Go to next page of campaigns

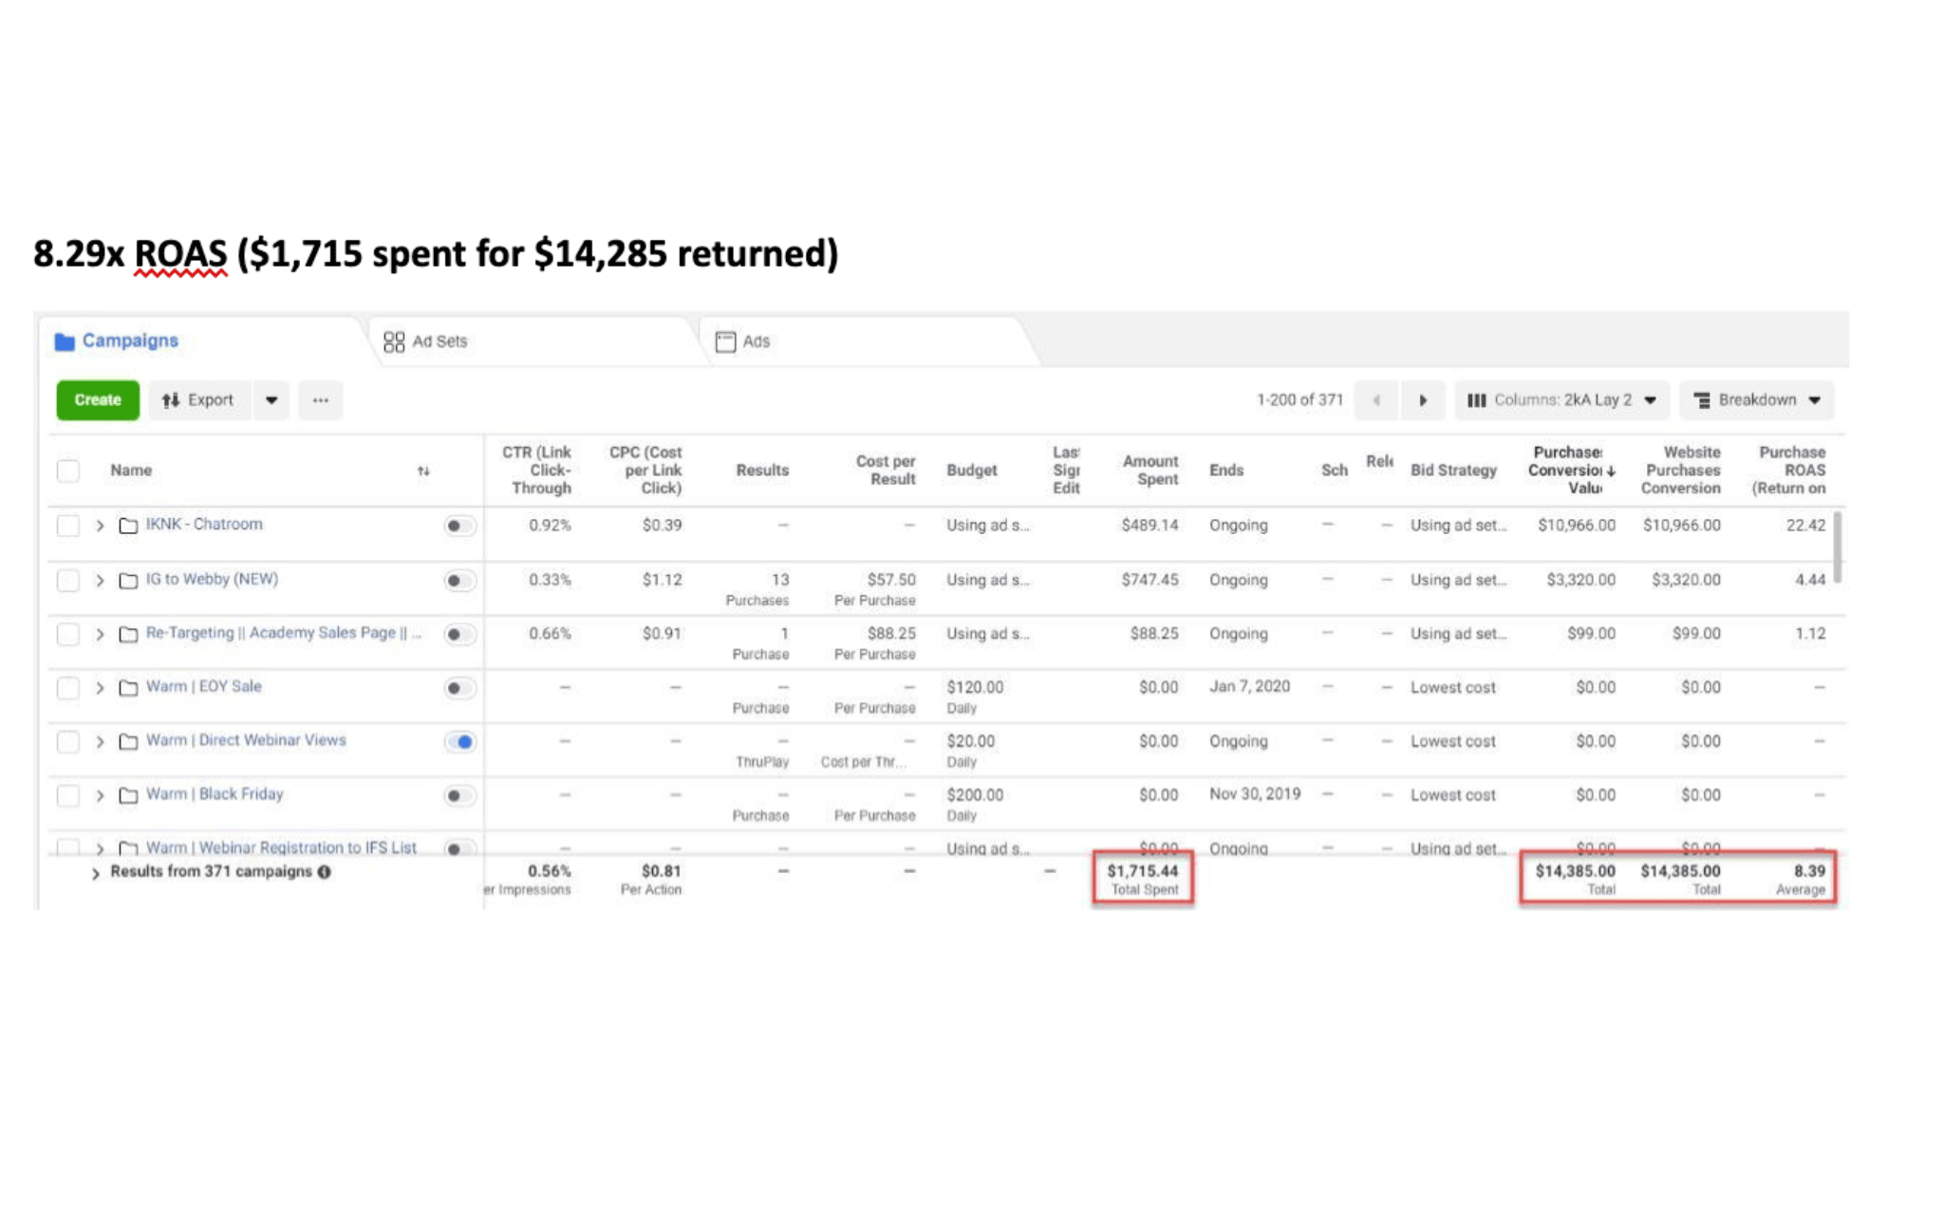coord(1423,400)
